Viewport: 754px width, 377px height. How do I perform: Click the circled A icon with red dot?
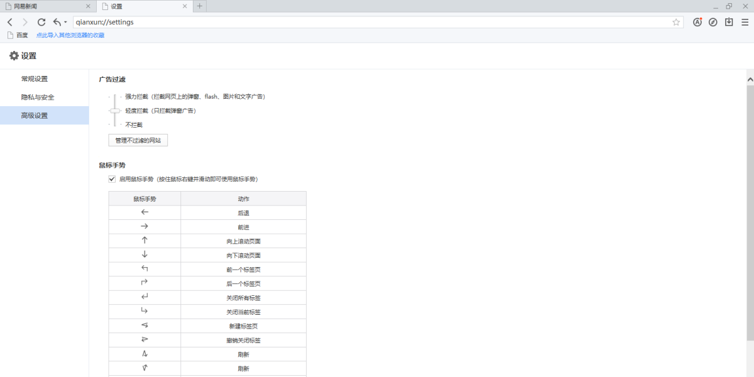click(697, 22)
